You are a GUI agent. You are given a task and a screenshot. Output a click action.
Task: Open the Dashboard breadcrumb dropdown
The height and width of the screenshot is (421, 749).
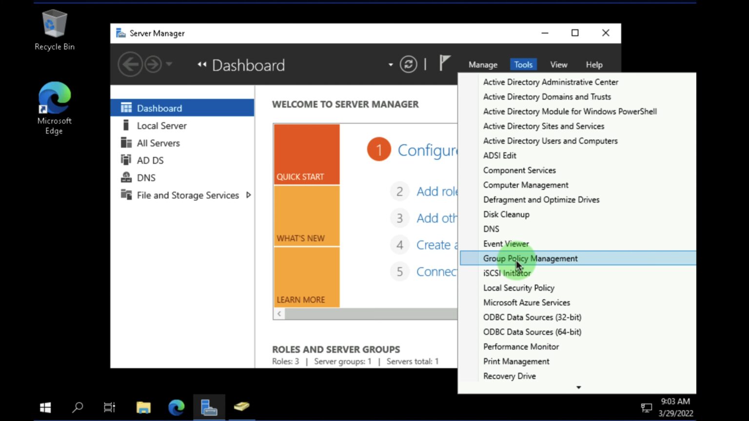pos(390,64)
